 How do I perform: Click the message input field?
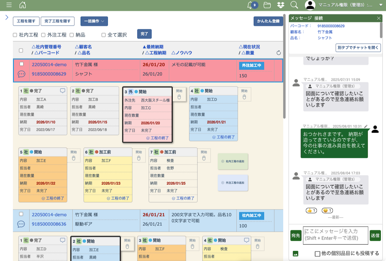(x=335, y=235)
